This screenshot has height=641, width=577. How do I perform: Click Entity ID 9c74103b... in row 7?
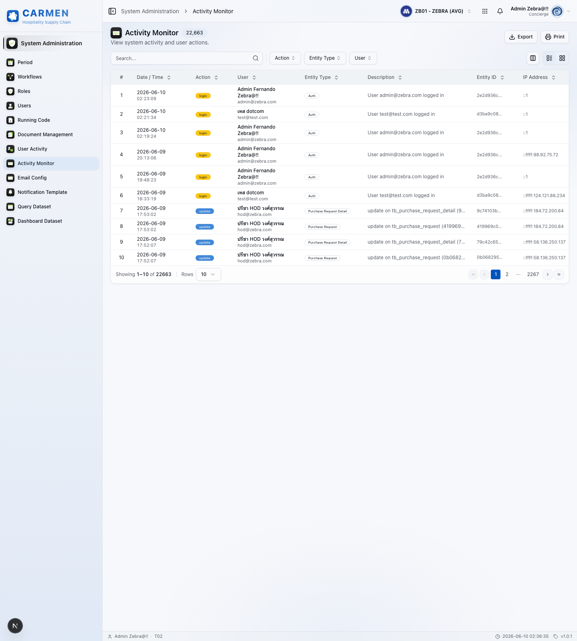[x=489, y=211]
